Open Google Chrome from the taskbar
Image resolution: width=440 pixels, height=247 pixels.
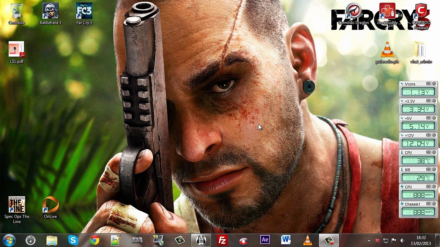pyautogui.click(x=94, y=240)
